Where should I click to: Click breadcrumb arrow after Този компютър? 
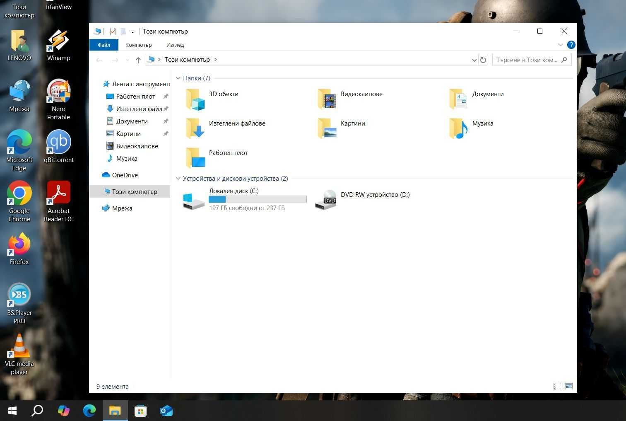pyautogui.click(x=216, y=60)
